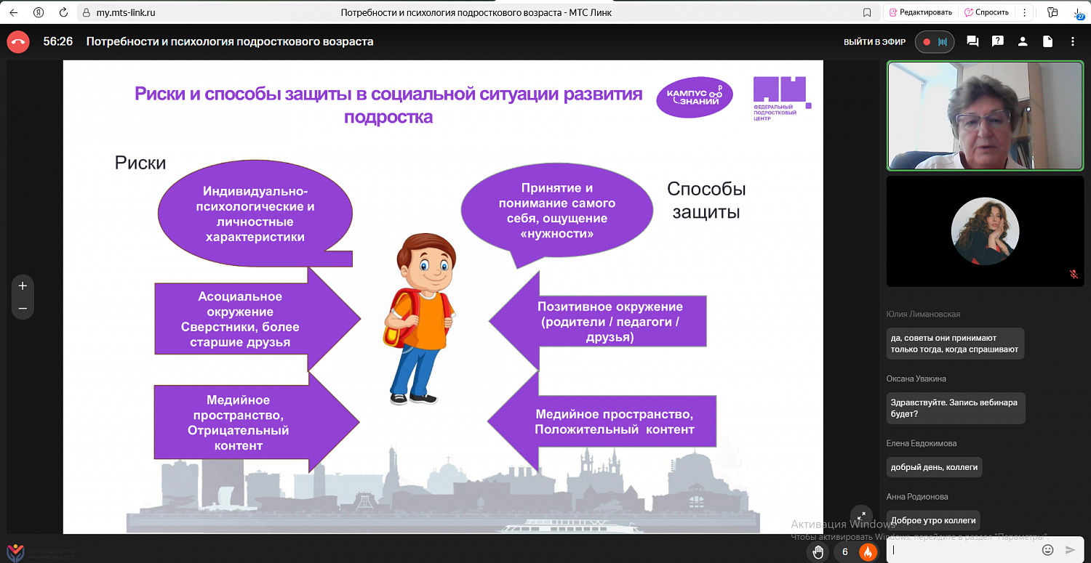
Task: Open the emoji picker in chat
Action: (1047, 550)
